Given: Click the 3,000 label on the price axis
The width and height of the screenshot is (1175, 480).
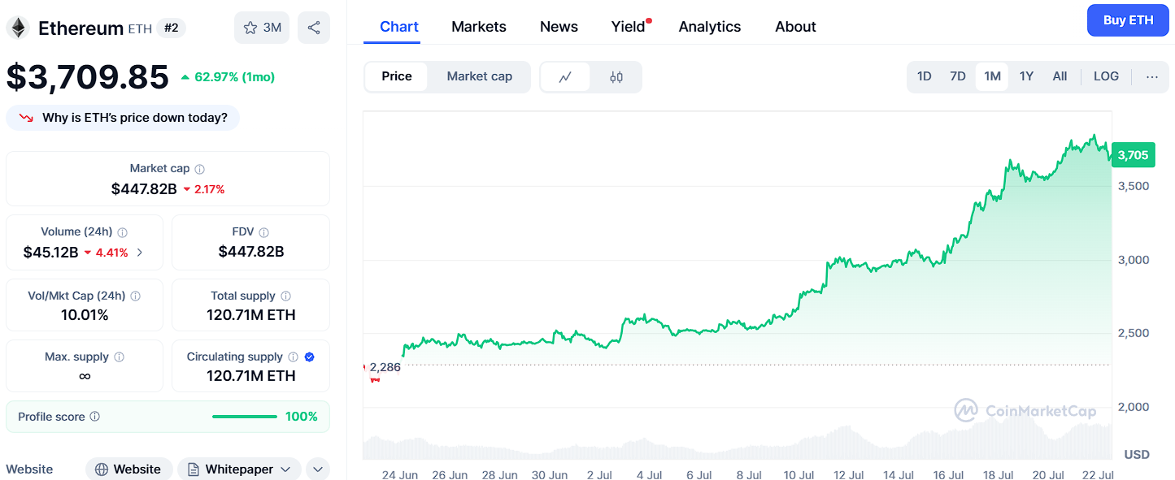Looking at the screenshot, I should [1133, 260].
